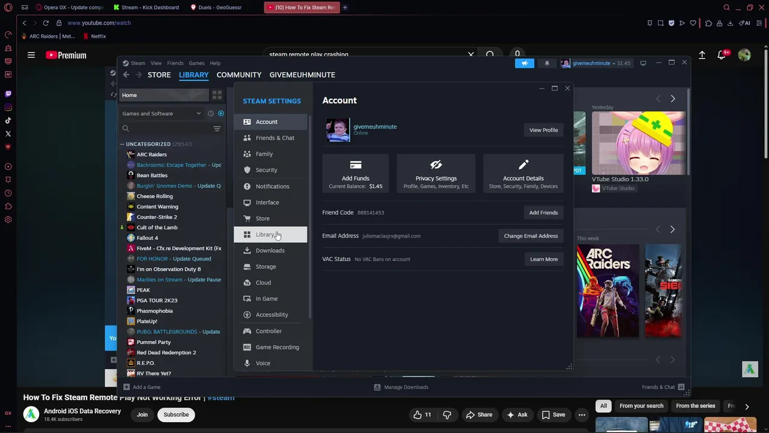Open the Steam Games menu
This screenshot has width=769, height=433.
(196, 63)
